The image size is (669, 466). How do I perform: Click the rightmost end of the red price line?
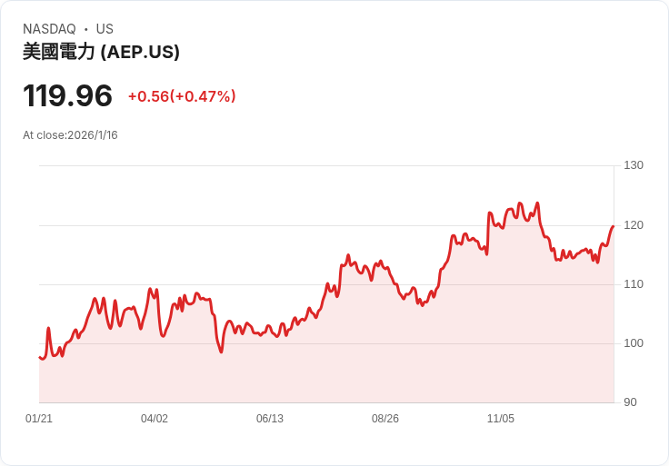tap(614, 226)
